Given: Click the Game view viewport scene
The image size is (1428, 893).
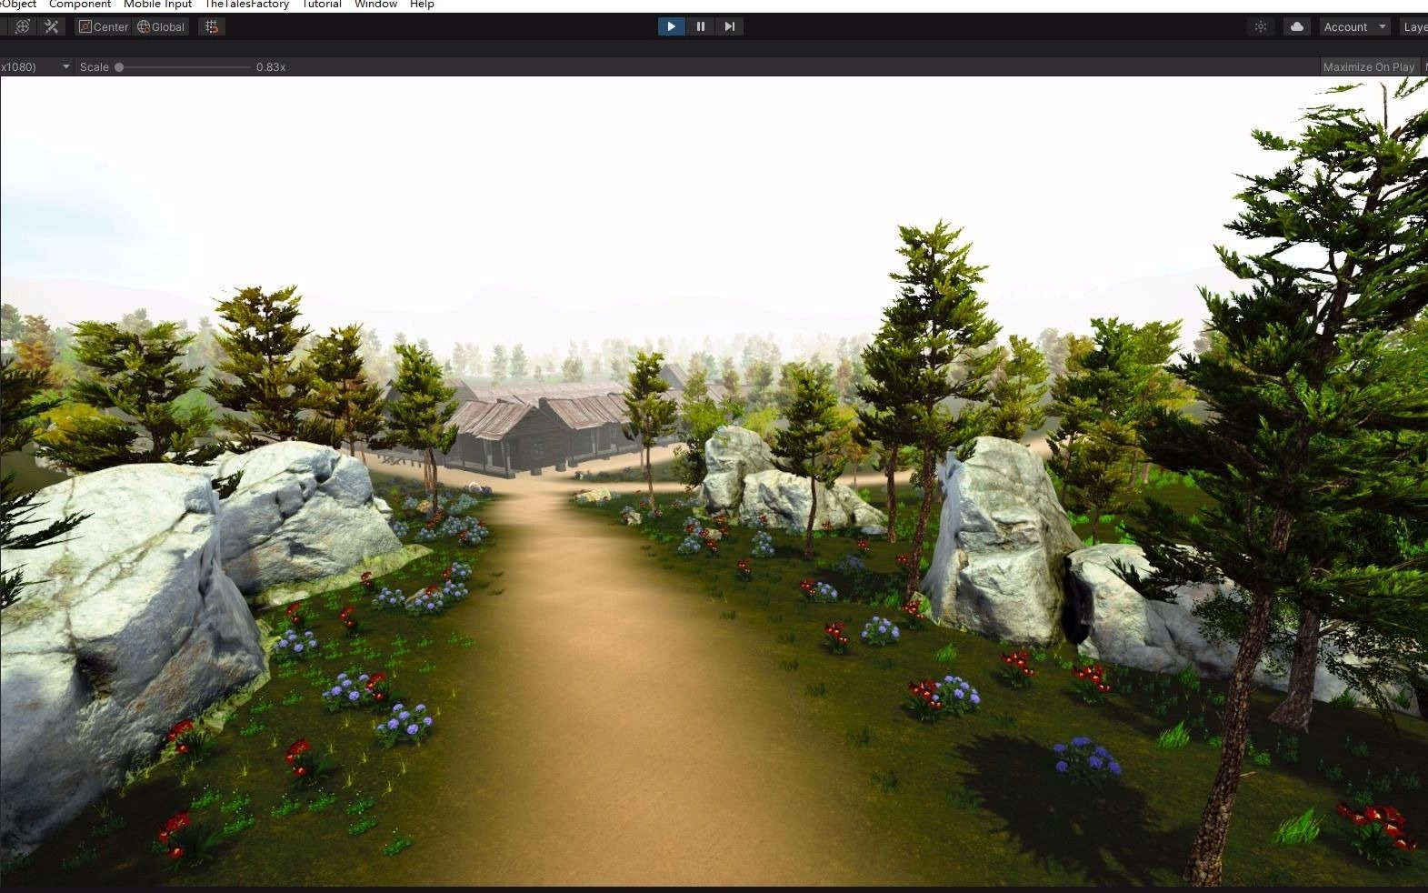Looking at the screenshot, I should tap(714, 481).
